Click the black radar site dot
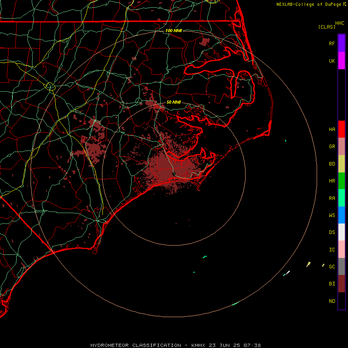 pyautogui.click(x=174, y=173)
